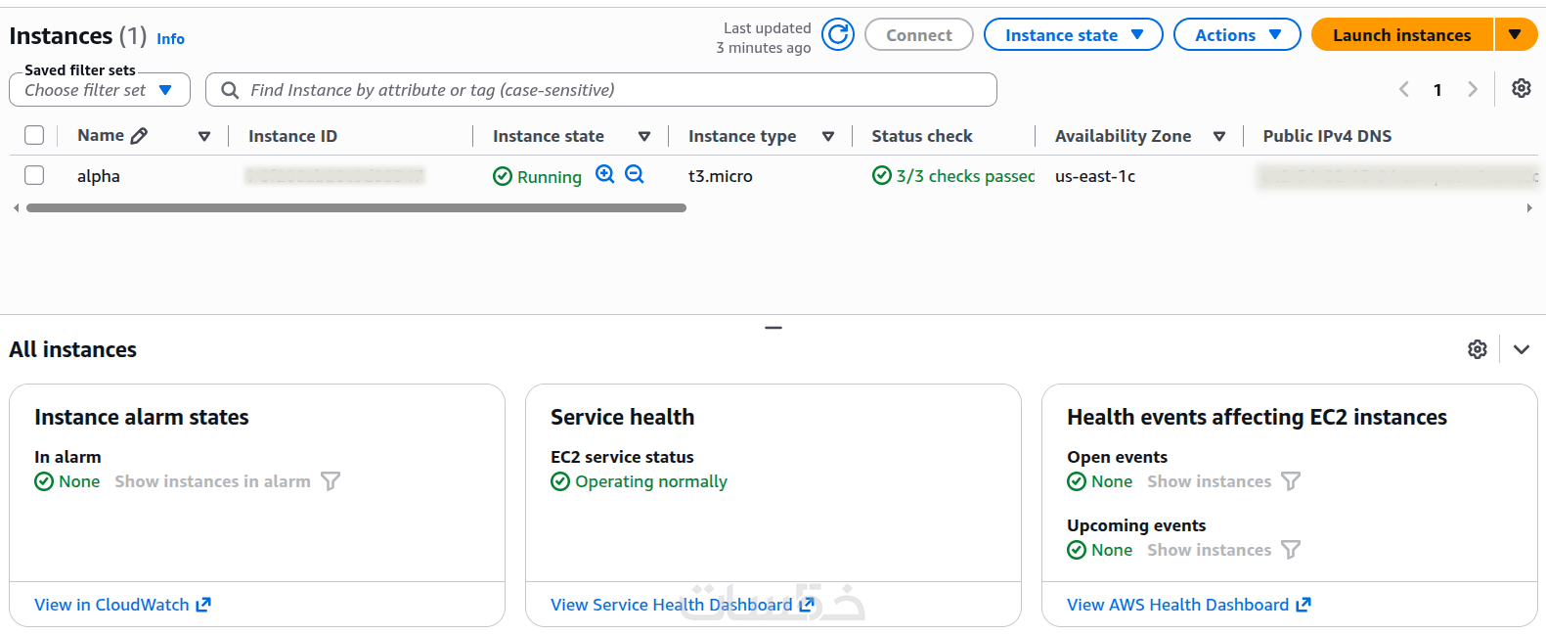Click the Status check column header
This screenshot has height=634, width=1546.
coord(922,136)
